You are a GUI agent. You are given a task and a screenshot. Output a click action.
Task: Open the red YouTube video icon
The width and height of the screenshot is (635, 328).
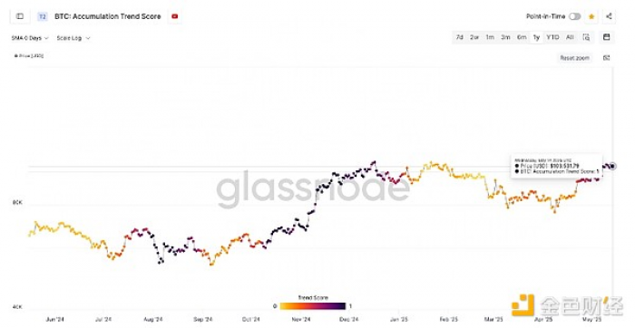tap(175, 16)
